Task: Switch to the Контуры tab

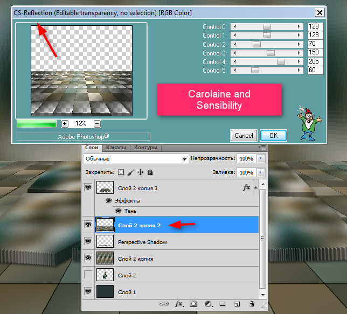Action: (145, 148)
